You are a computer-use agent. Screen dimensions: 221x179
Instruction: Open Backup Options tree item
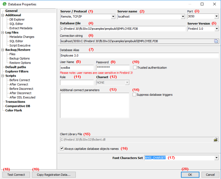[x=19, y=59]
